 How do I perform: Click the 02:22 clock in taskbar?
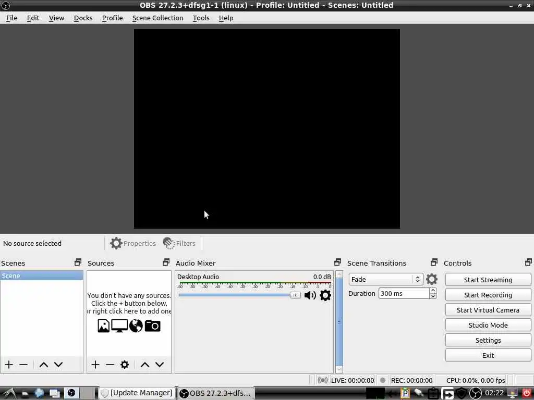tap(494, 393)
